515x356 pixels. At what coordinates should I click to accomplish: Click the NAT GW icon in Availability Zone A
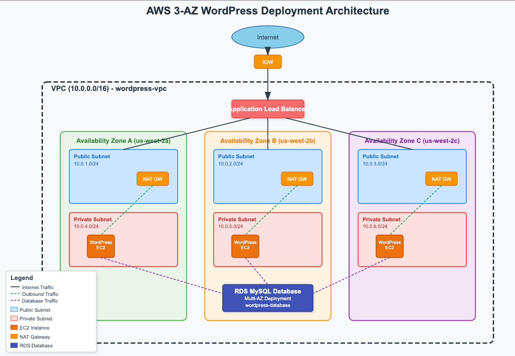[x=153, y=178]
